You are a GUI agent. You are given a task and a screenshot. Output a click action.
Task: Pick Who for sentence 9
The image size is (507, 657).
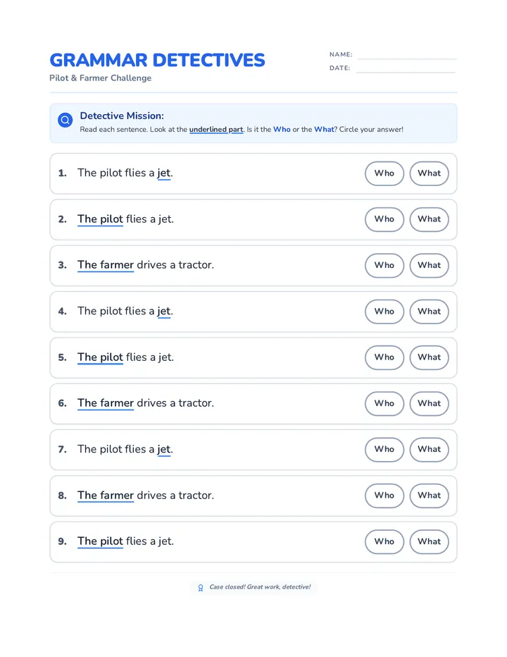click(x=384, y=541)
